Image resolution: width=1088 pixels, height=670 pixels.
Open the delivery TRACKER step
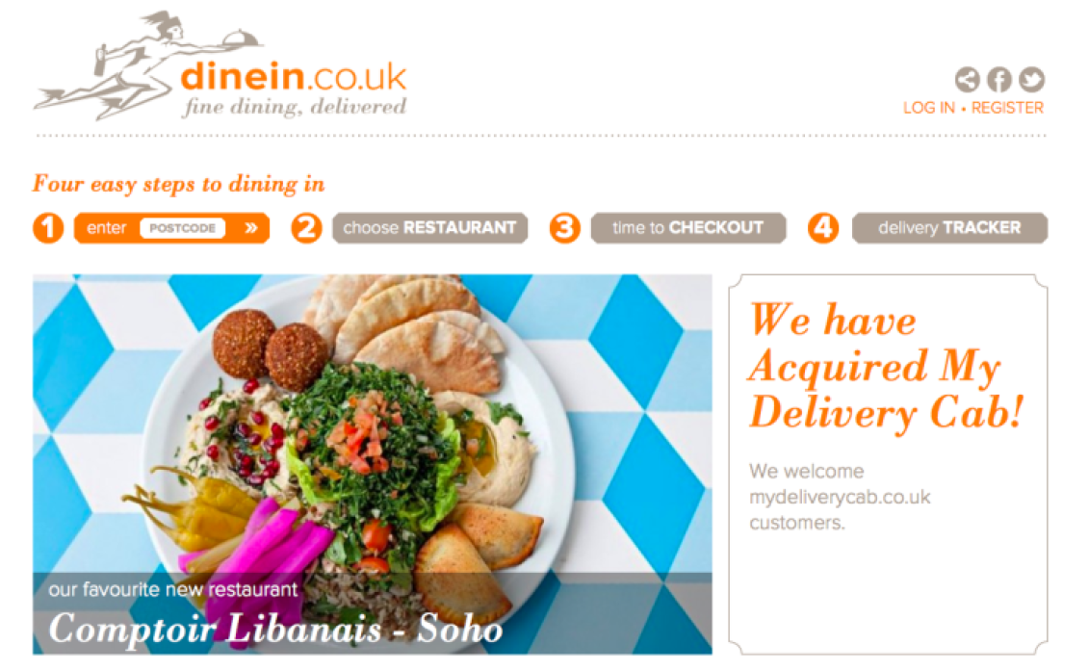(949, 228)
